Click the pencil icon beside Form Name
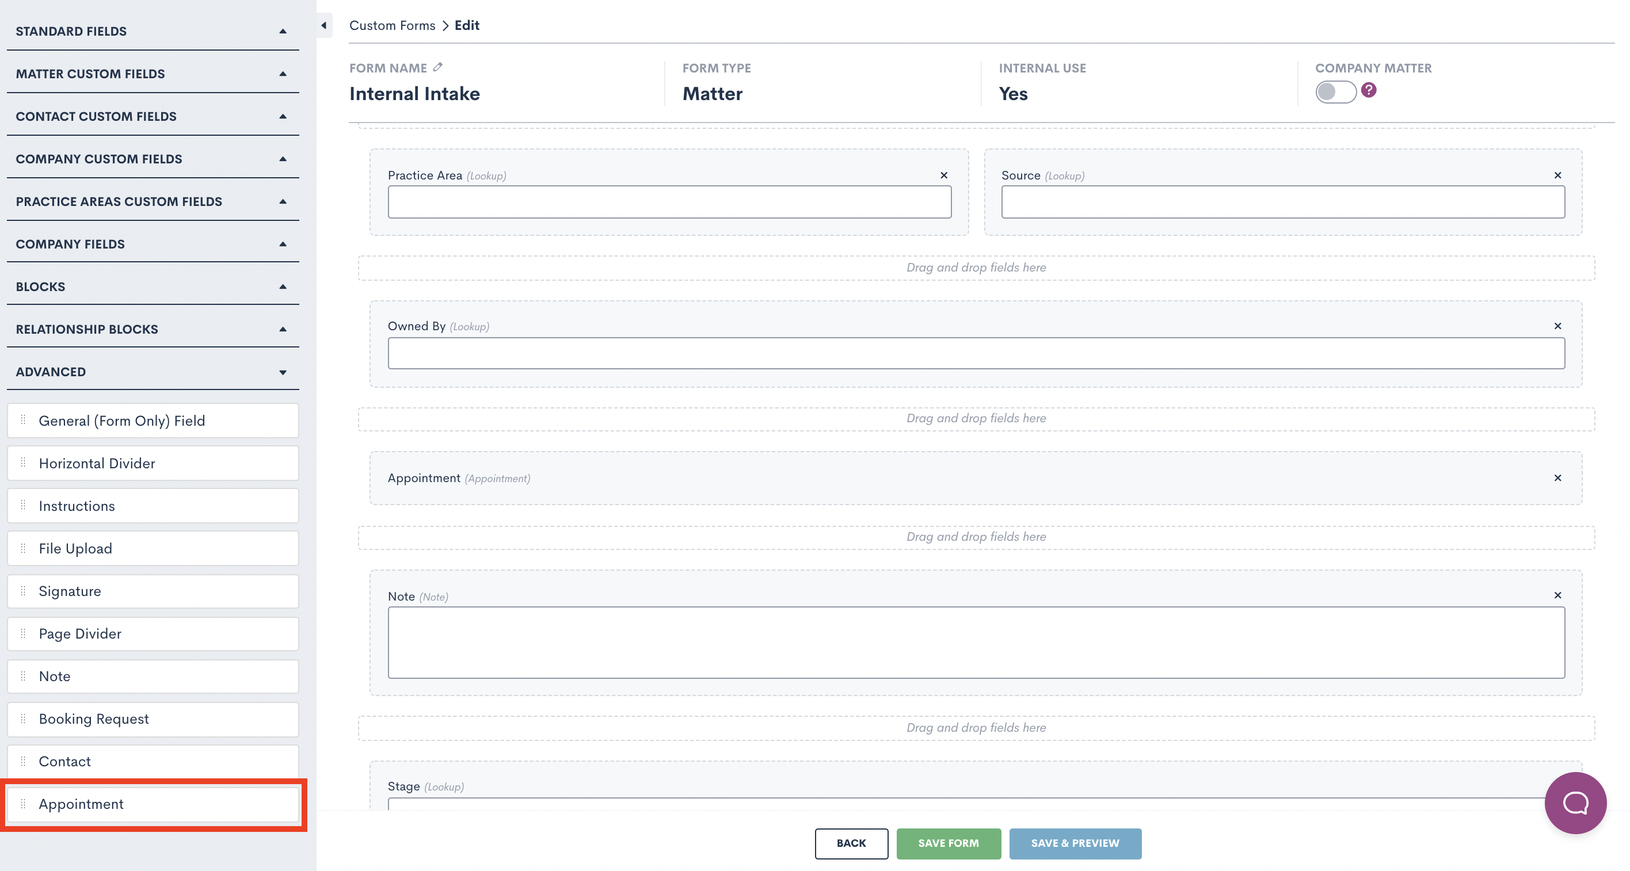The image size is (1630, 871). click(x=438, y=67)
